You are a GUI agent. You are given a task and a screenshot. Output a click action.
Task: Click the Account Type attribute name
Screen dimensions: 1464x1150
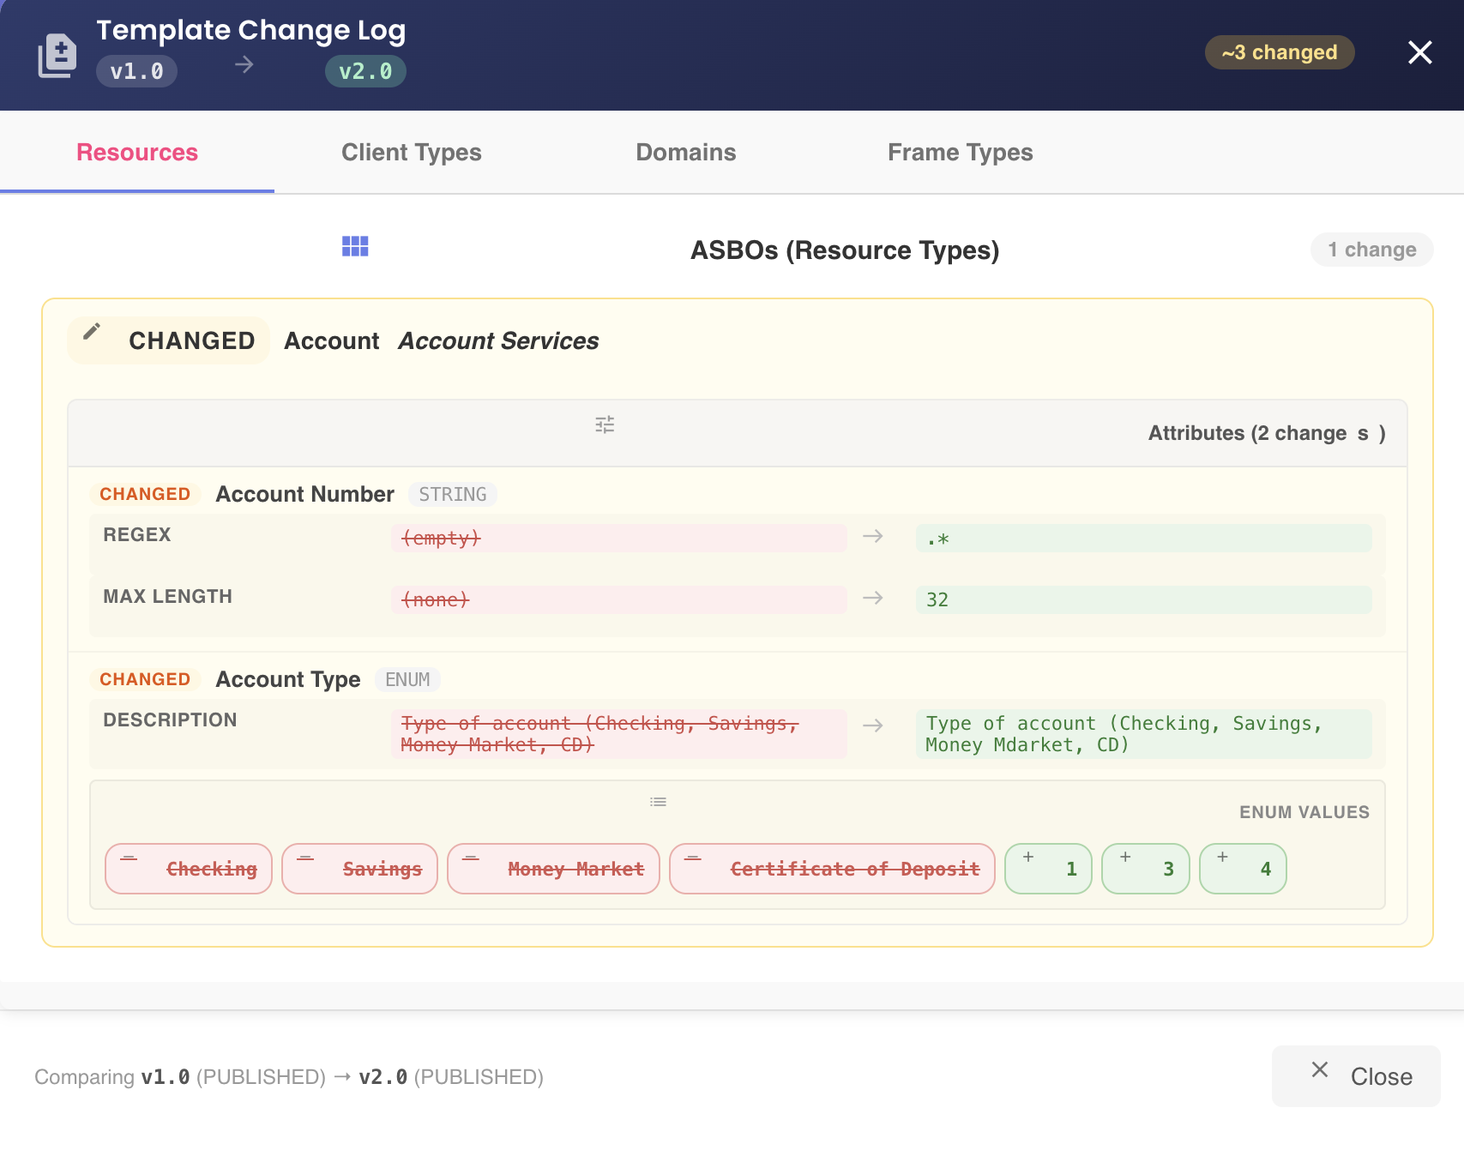(x=288, y=680)
